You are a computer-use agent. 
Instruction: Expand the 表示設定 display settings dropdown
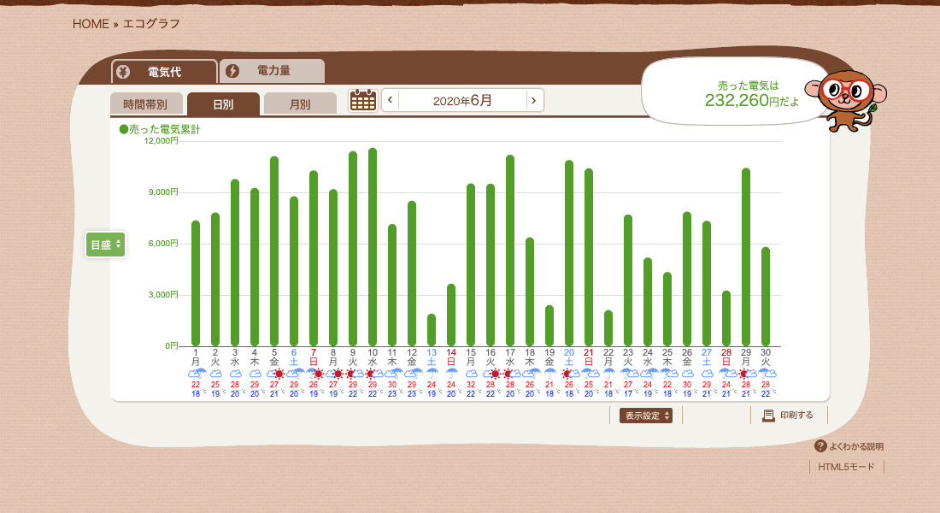point(645,416)
